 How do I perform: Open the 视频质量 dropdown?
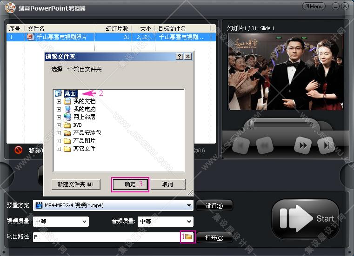coord(84,221)
